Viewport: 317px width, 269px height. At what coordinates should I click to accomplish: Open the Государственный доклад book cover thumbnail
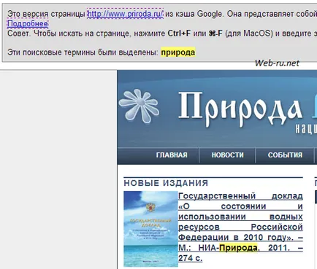[150, 229]
